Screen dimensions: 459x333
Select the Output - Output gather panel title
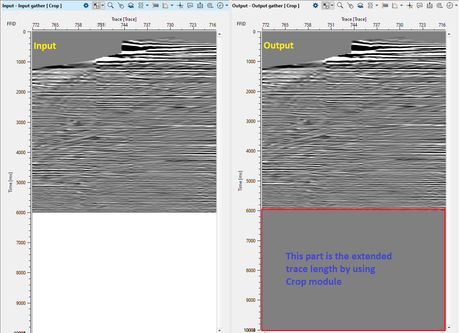[x=265, y=6]
